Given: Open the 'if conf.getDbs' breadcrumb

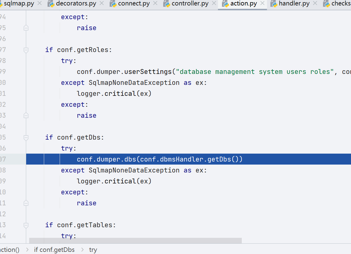Looking at the screenshot, I should [54, 249].
